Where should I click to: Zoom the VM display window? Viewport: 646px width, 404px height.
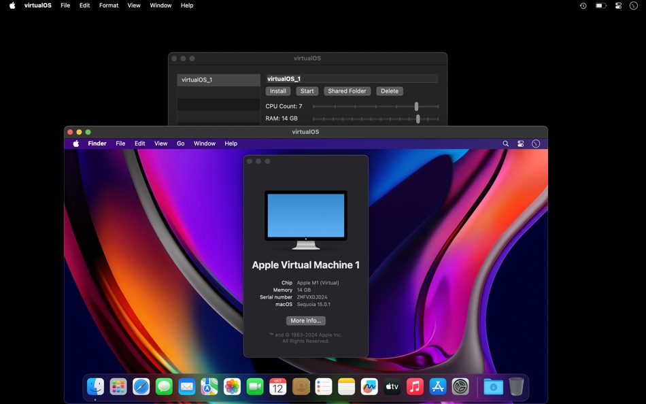88,132
